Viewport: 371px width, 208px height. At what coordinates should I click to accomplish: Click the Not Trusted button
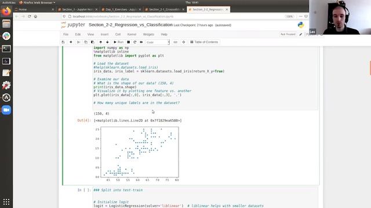tap(288, 34)
